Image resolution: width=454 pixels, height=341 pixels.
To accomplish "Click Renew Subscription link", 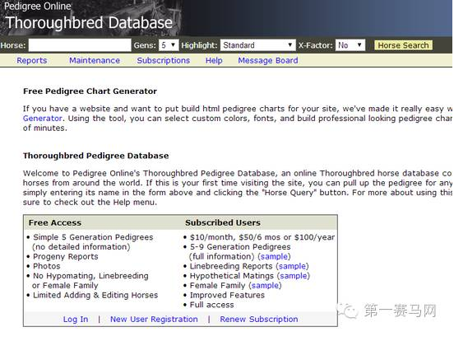I will click(259, 319).
